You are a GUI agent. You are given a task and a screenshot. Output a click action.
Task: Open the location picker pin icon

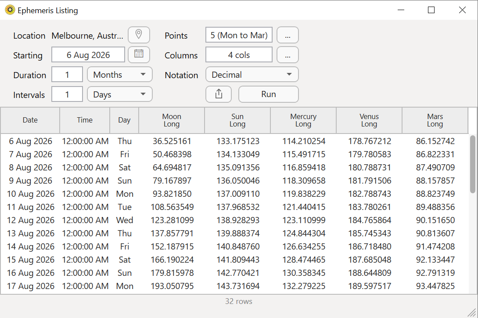tap(139, 35)
